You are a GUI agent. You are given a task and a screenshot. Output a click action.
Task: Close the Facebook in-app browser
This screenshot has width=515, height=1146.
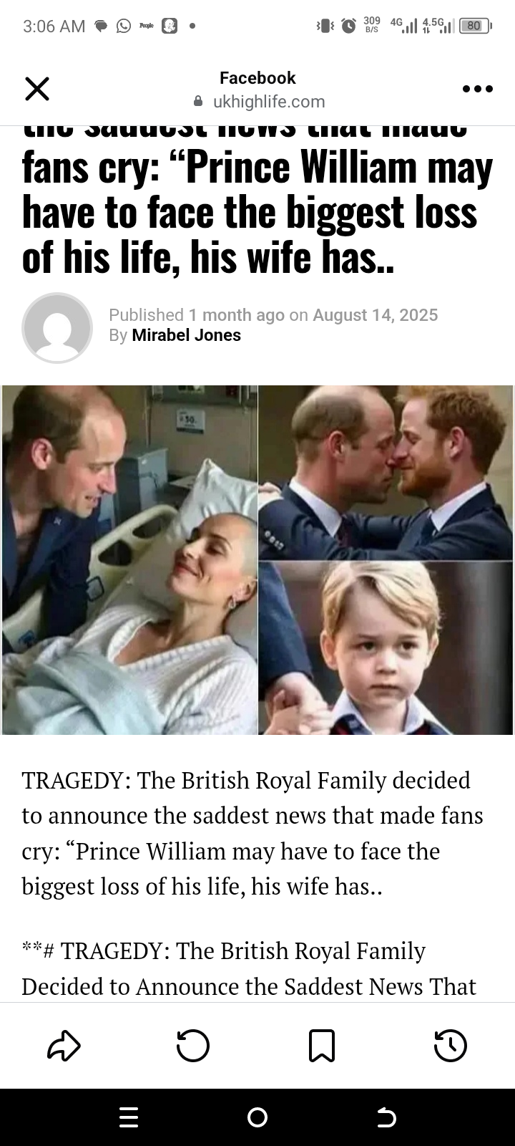[37, 89]
